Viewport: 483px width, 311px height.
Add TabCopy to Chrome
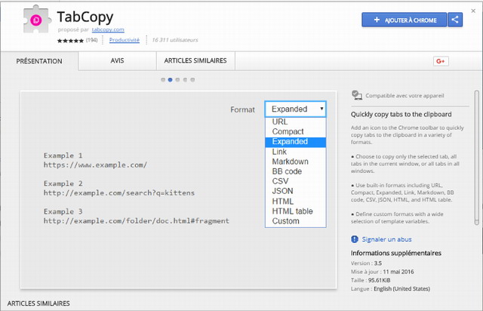click(x=405, y=20)
